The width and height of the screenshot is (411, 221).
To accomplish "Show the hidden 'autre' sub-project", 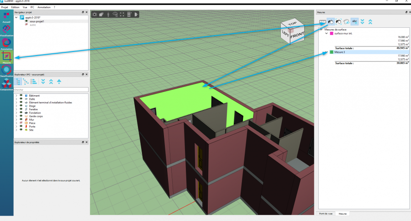I will pos(26,25).
